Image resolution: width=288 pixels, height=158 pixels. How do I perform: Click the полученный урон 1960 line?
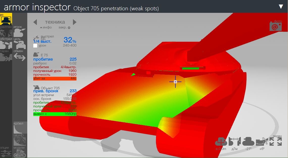(55, 71)
